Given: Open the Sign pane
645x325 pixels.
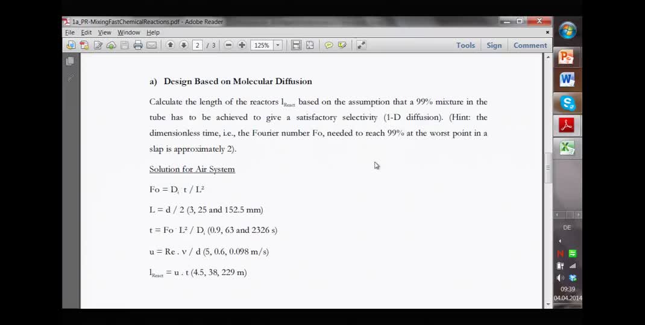Looking at the screenshot, I should tap(494, 45).
